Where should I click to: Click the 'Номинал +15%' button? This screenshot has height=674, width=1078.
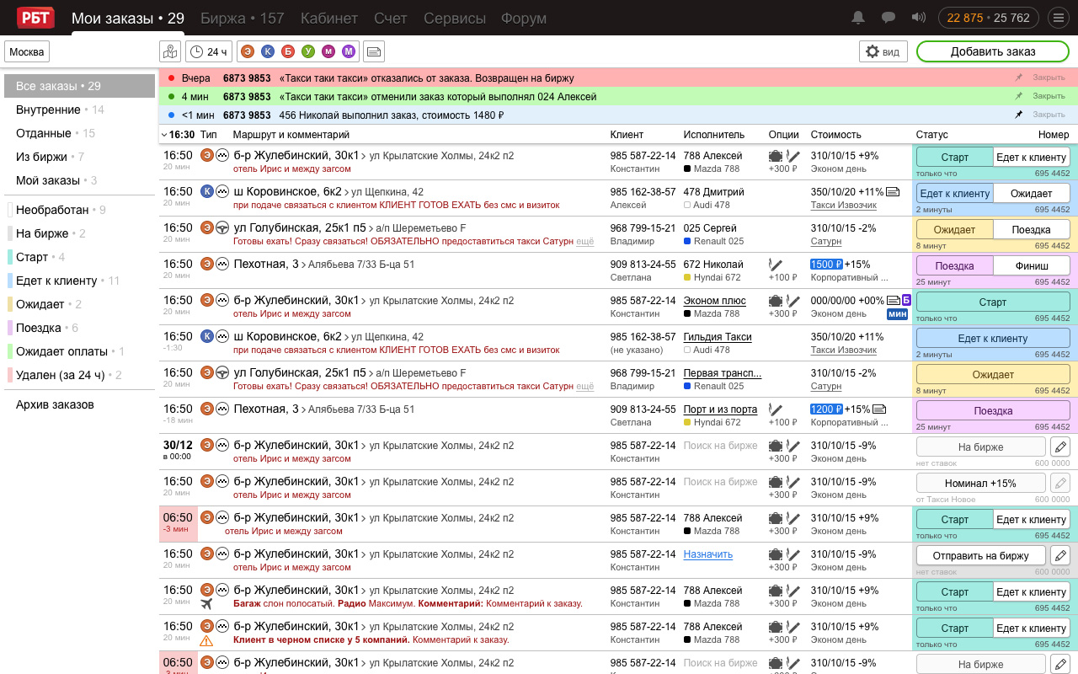[x=981, y=484]
